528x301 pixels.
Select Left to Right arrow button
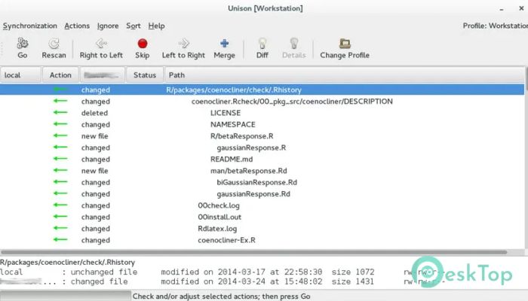[x=183, y=44]
